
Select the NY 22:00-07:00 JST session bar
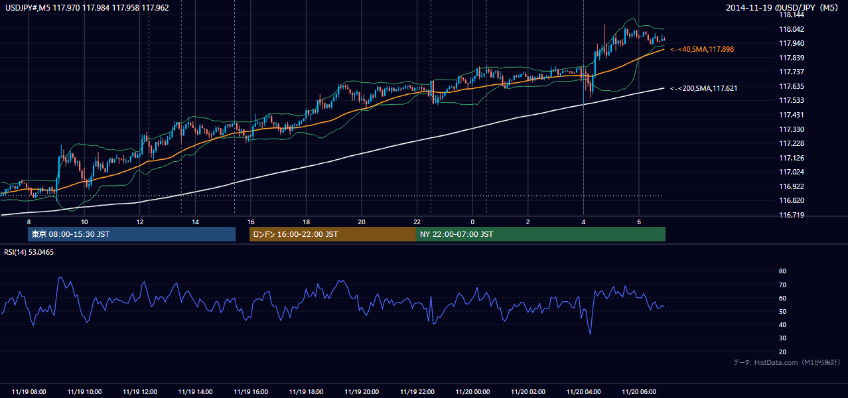tap(541, 234)
